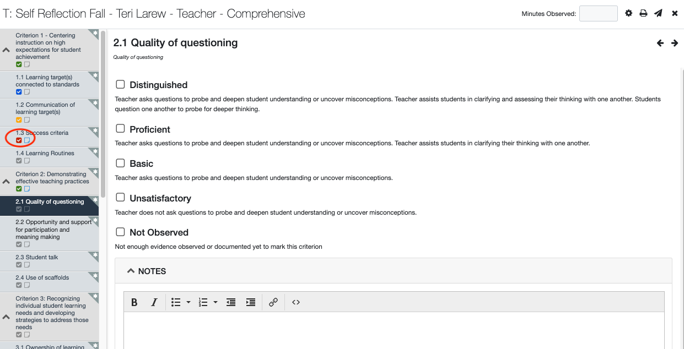Open the code view in the notes editor
This screenshot has height=349, width=684.
pos(295,302)
